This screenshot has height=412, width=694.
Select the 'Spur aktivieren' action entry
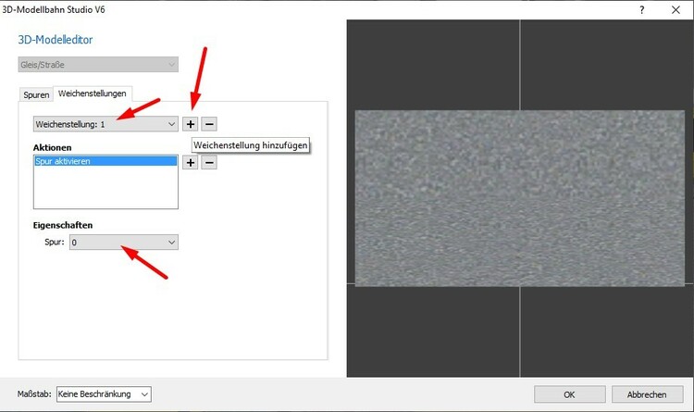pos(105,161)
